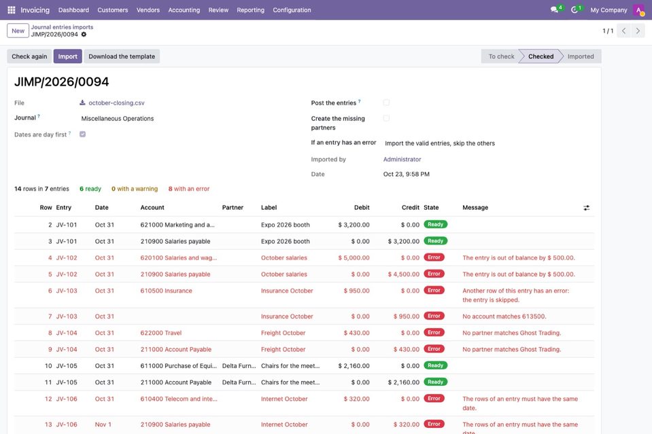
Task: Select the Checked status stage
Action: [541, 56]
